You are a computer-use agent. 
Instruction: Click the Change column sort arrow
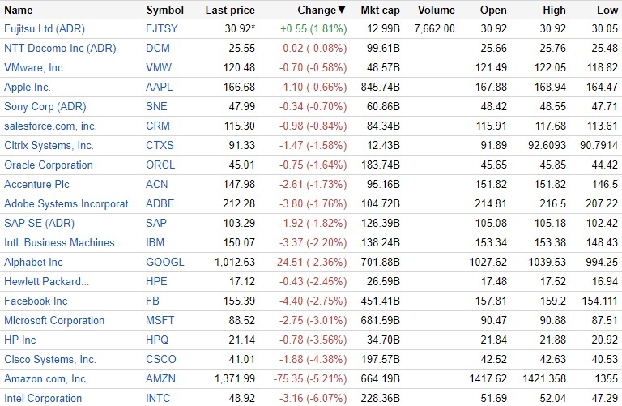[341, 11]
